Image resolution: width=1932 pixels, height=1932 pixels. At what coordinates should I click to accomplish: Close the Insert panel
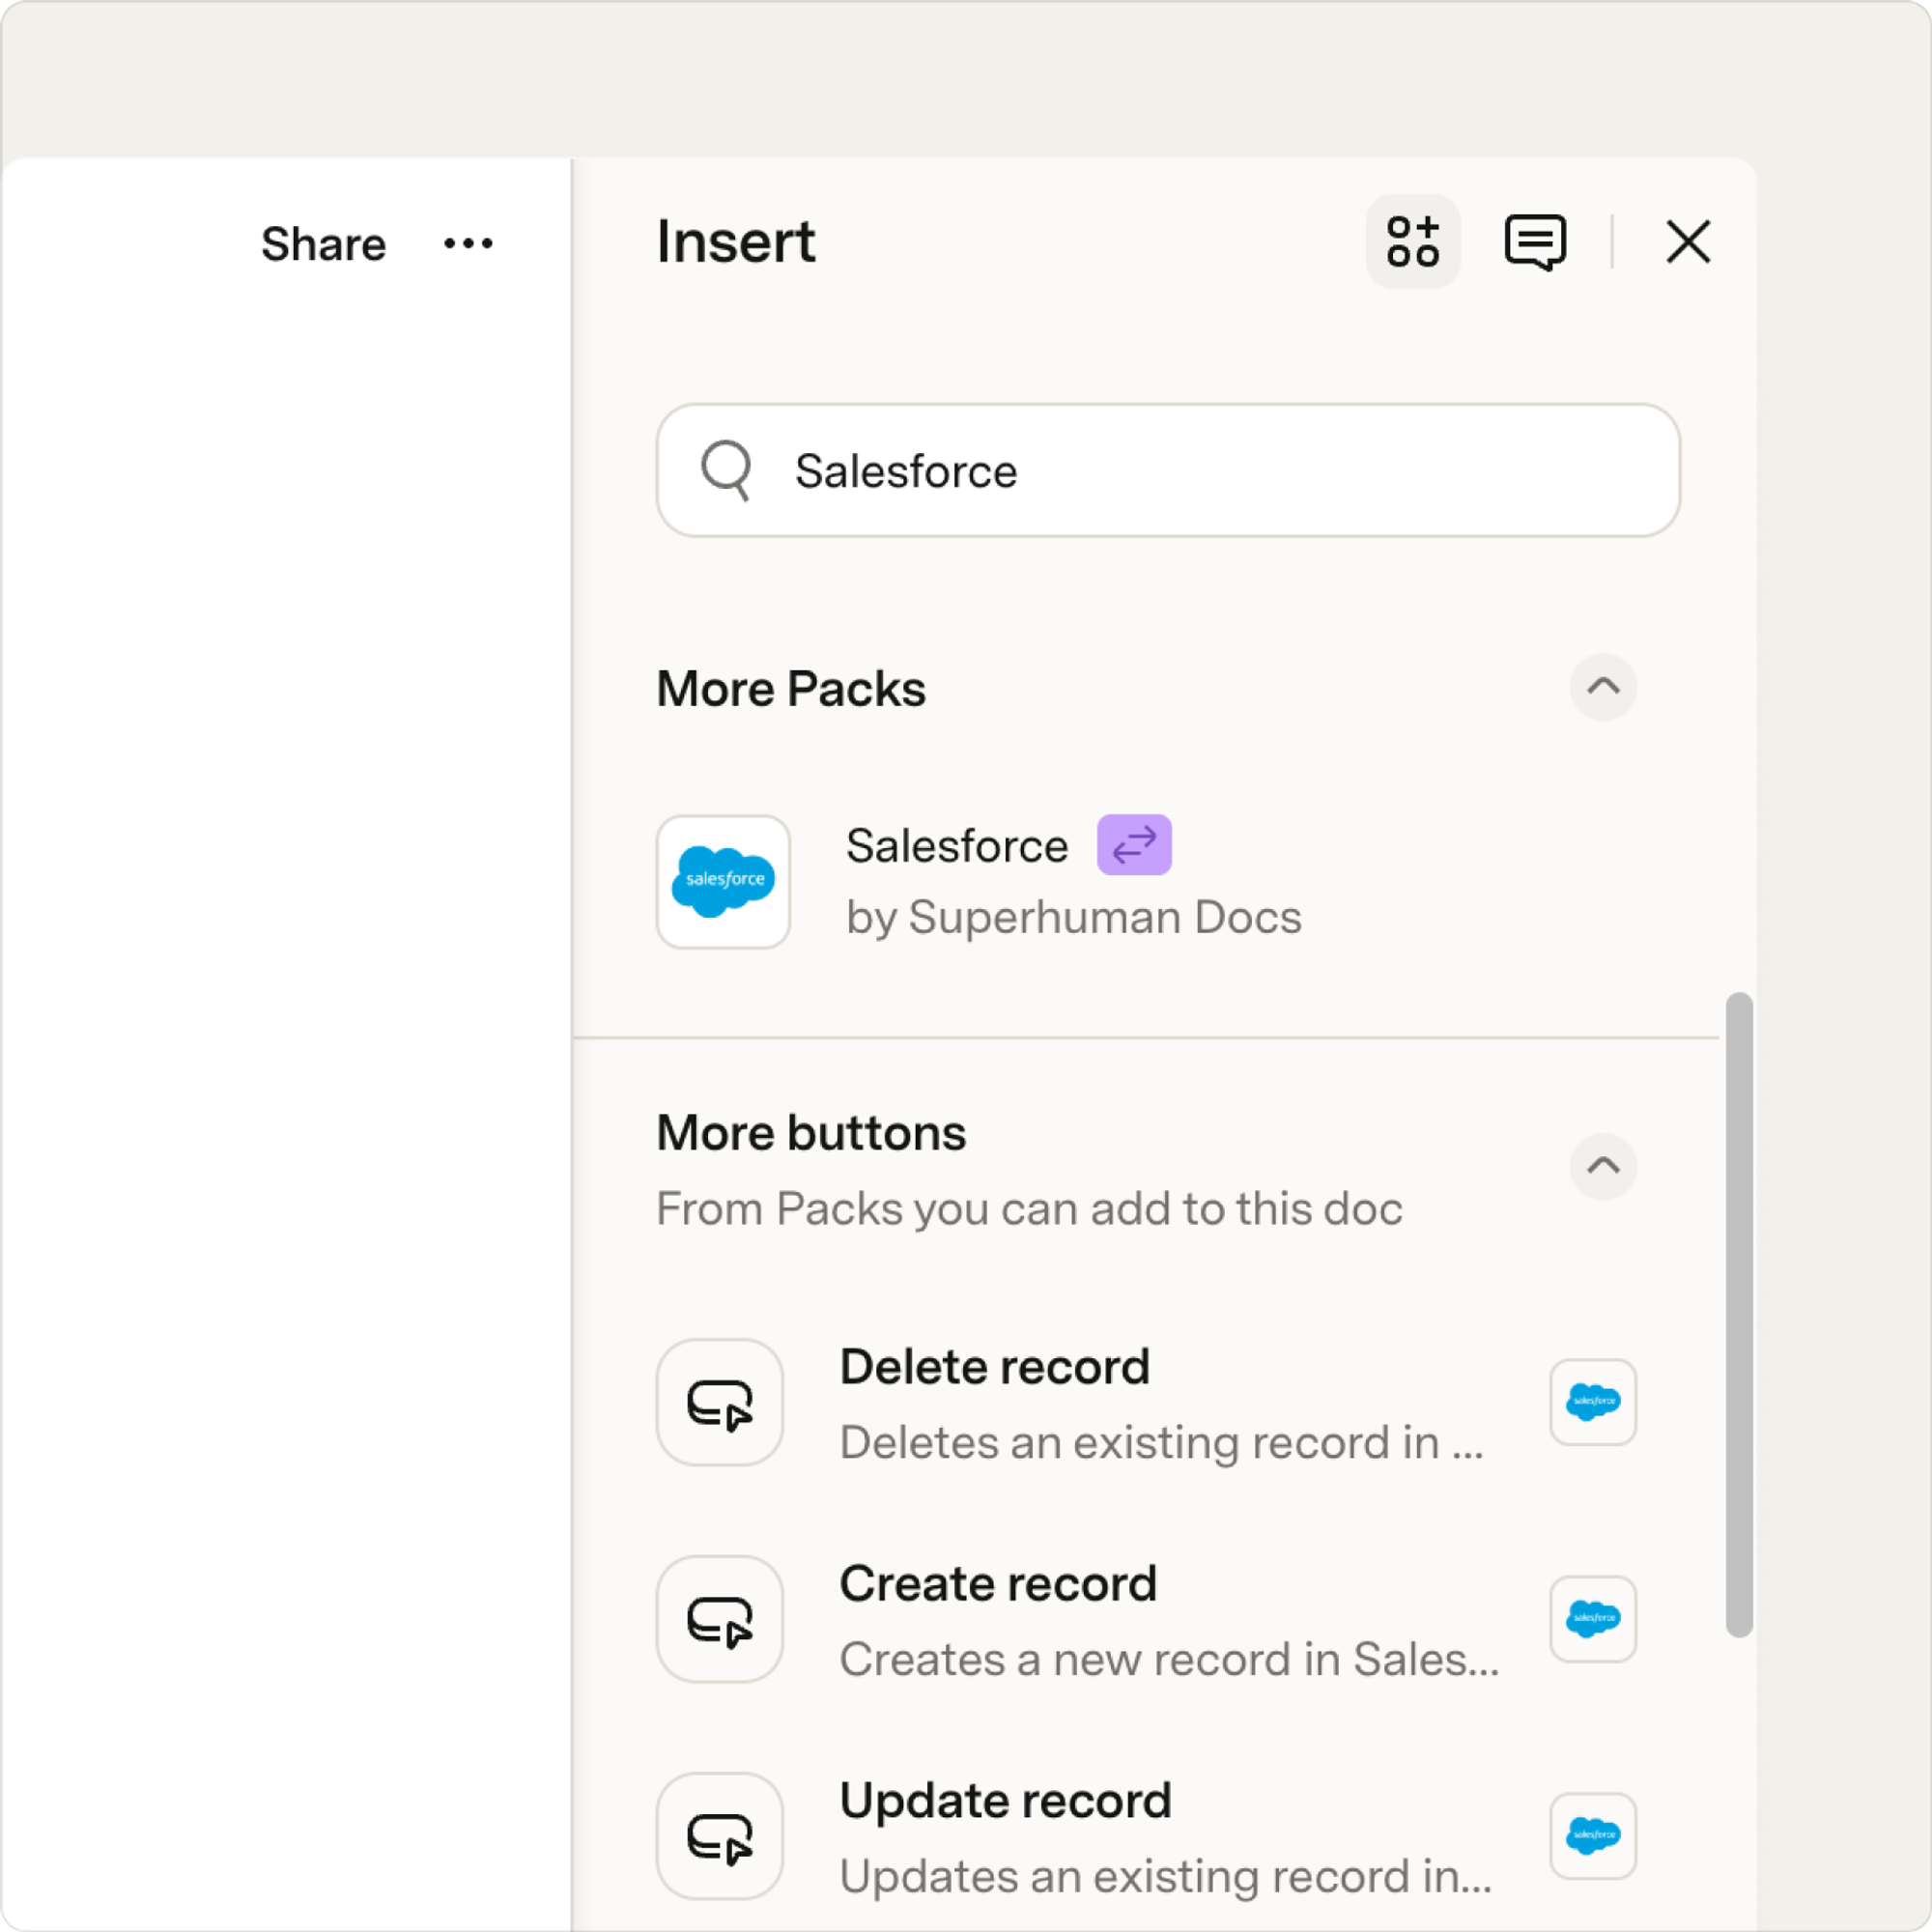coord(1688,241)
